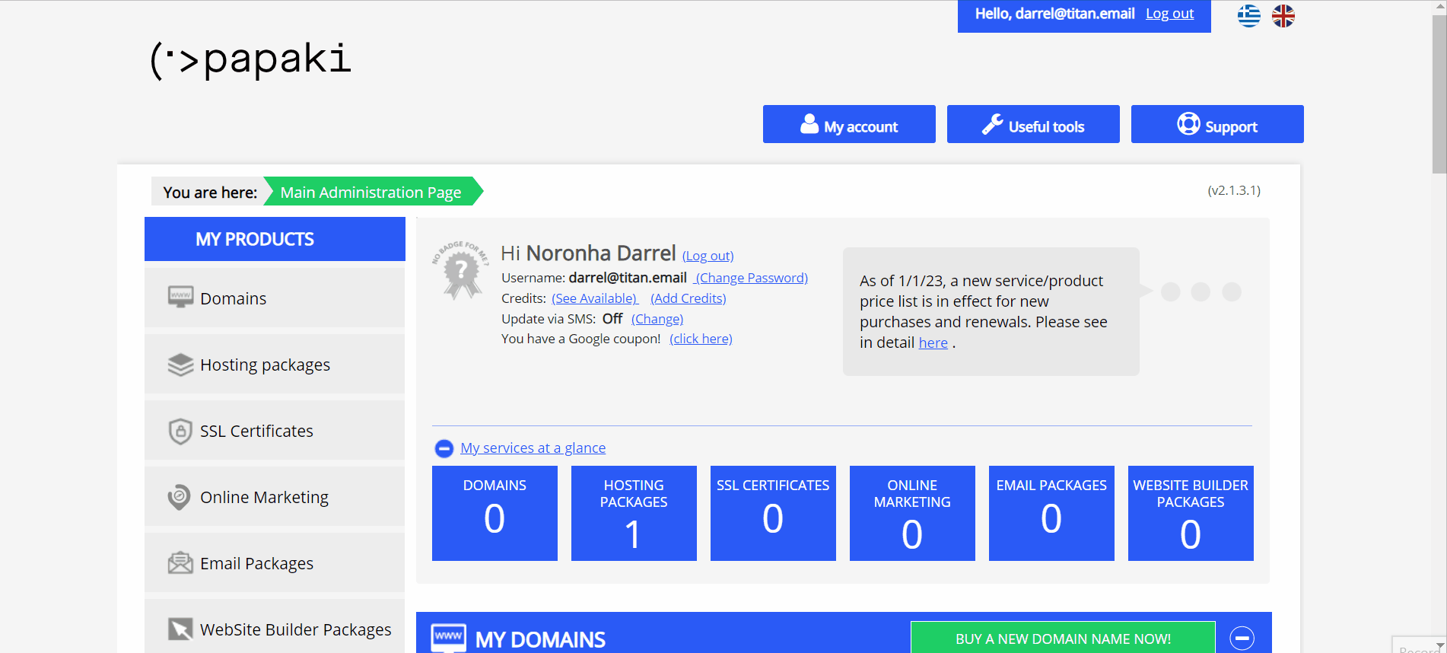Viewport: 1447px width, 653px height.
Task: Collapse My services at a glance section
Action: pyautogui.click(x=444, y=448)
